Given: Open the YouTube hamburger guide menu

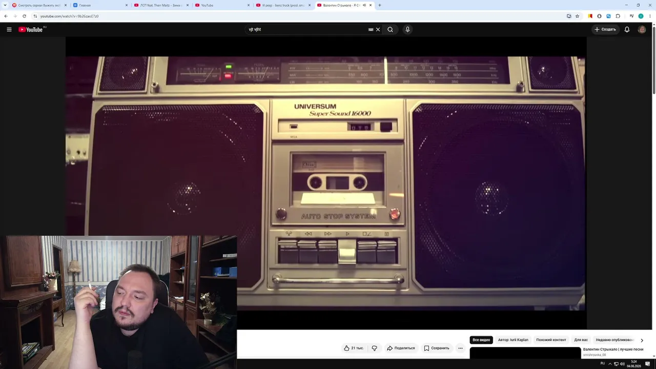Looking at the screenshot, I should [x=9, y=30].
